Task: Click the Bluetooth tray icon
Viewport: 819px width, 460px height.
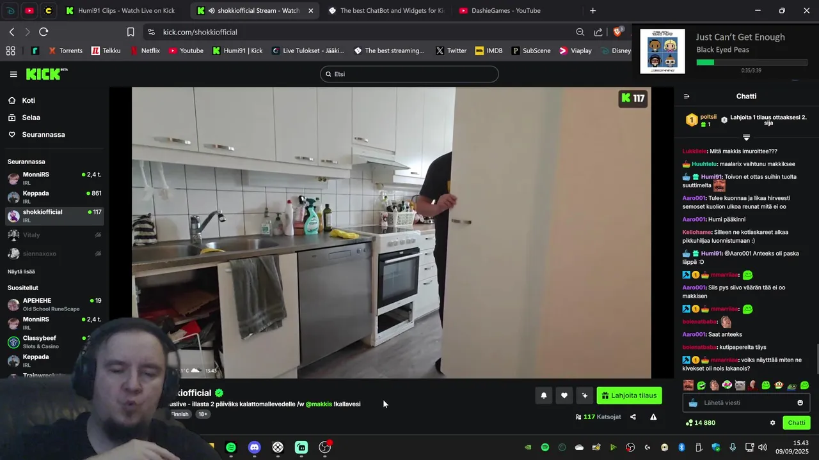Action: (681, 447)
